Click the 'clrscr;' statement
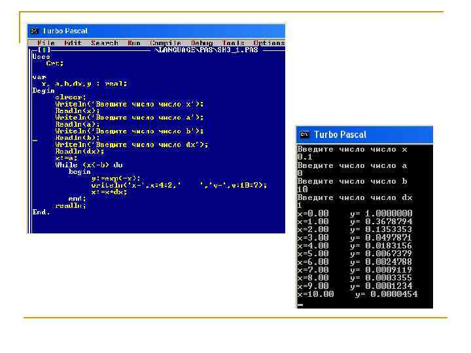This screenshot has height=353, width=471. pyautogui.click(x=71, y=97)
